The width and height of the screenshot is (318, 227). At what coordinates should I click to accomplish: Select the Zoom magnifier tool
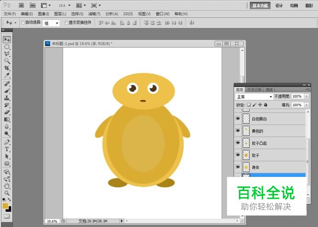point(7,193)
